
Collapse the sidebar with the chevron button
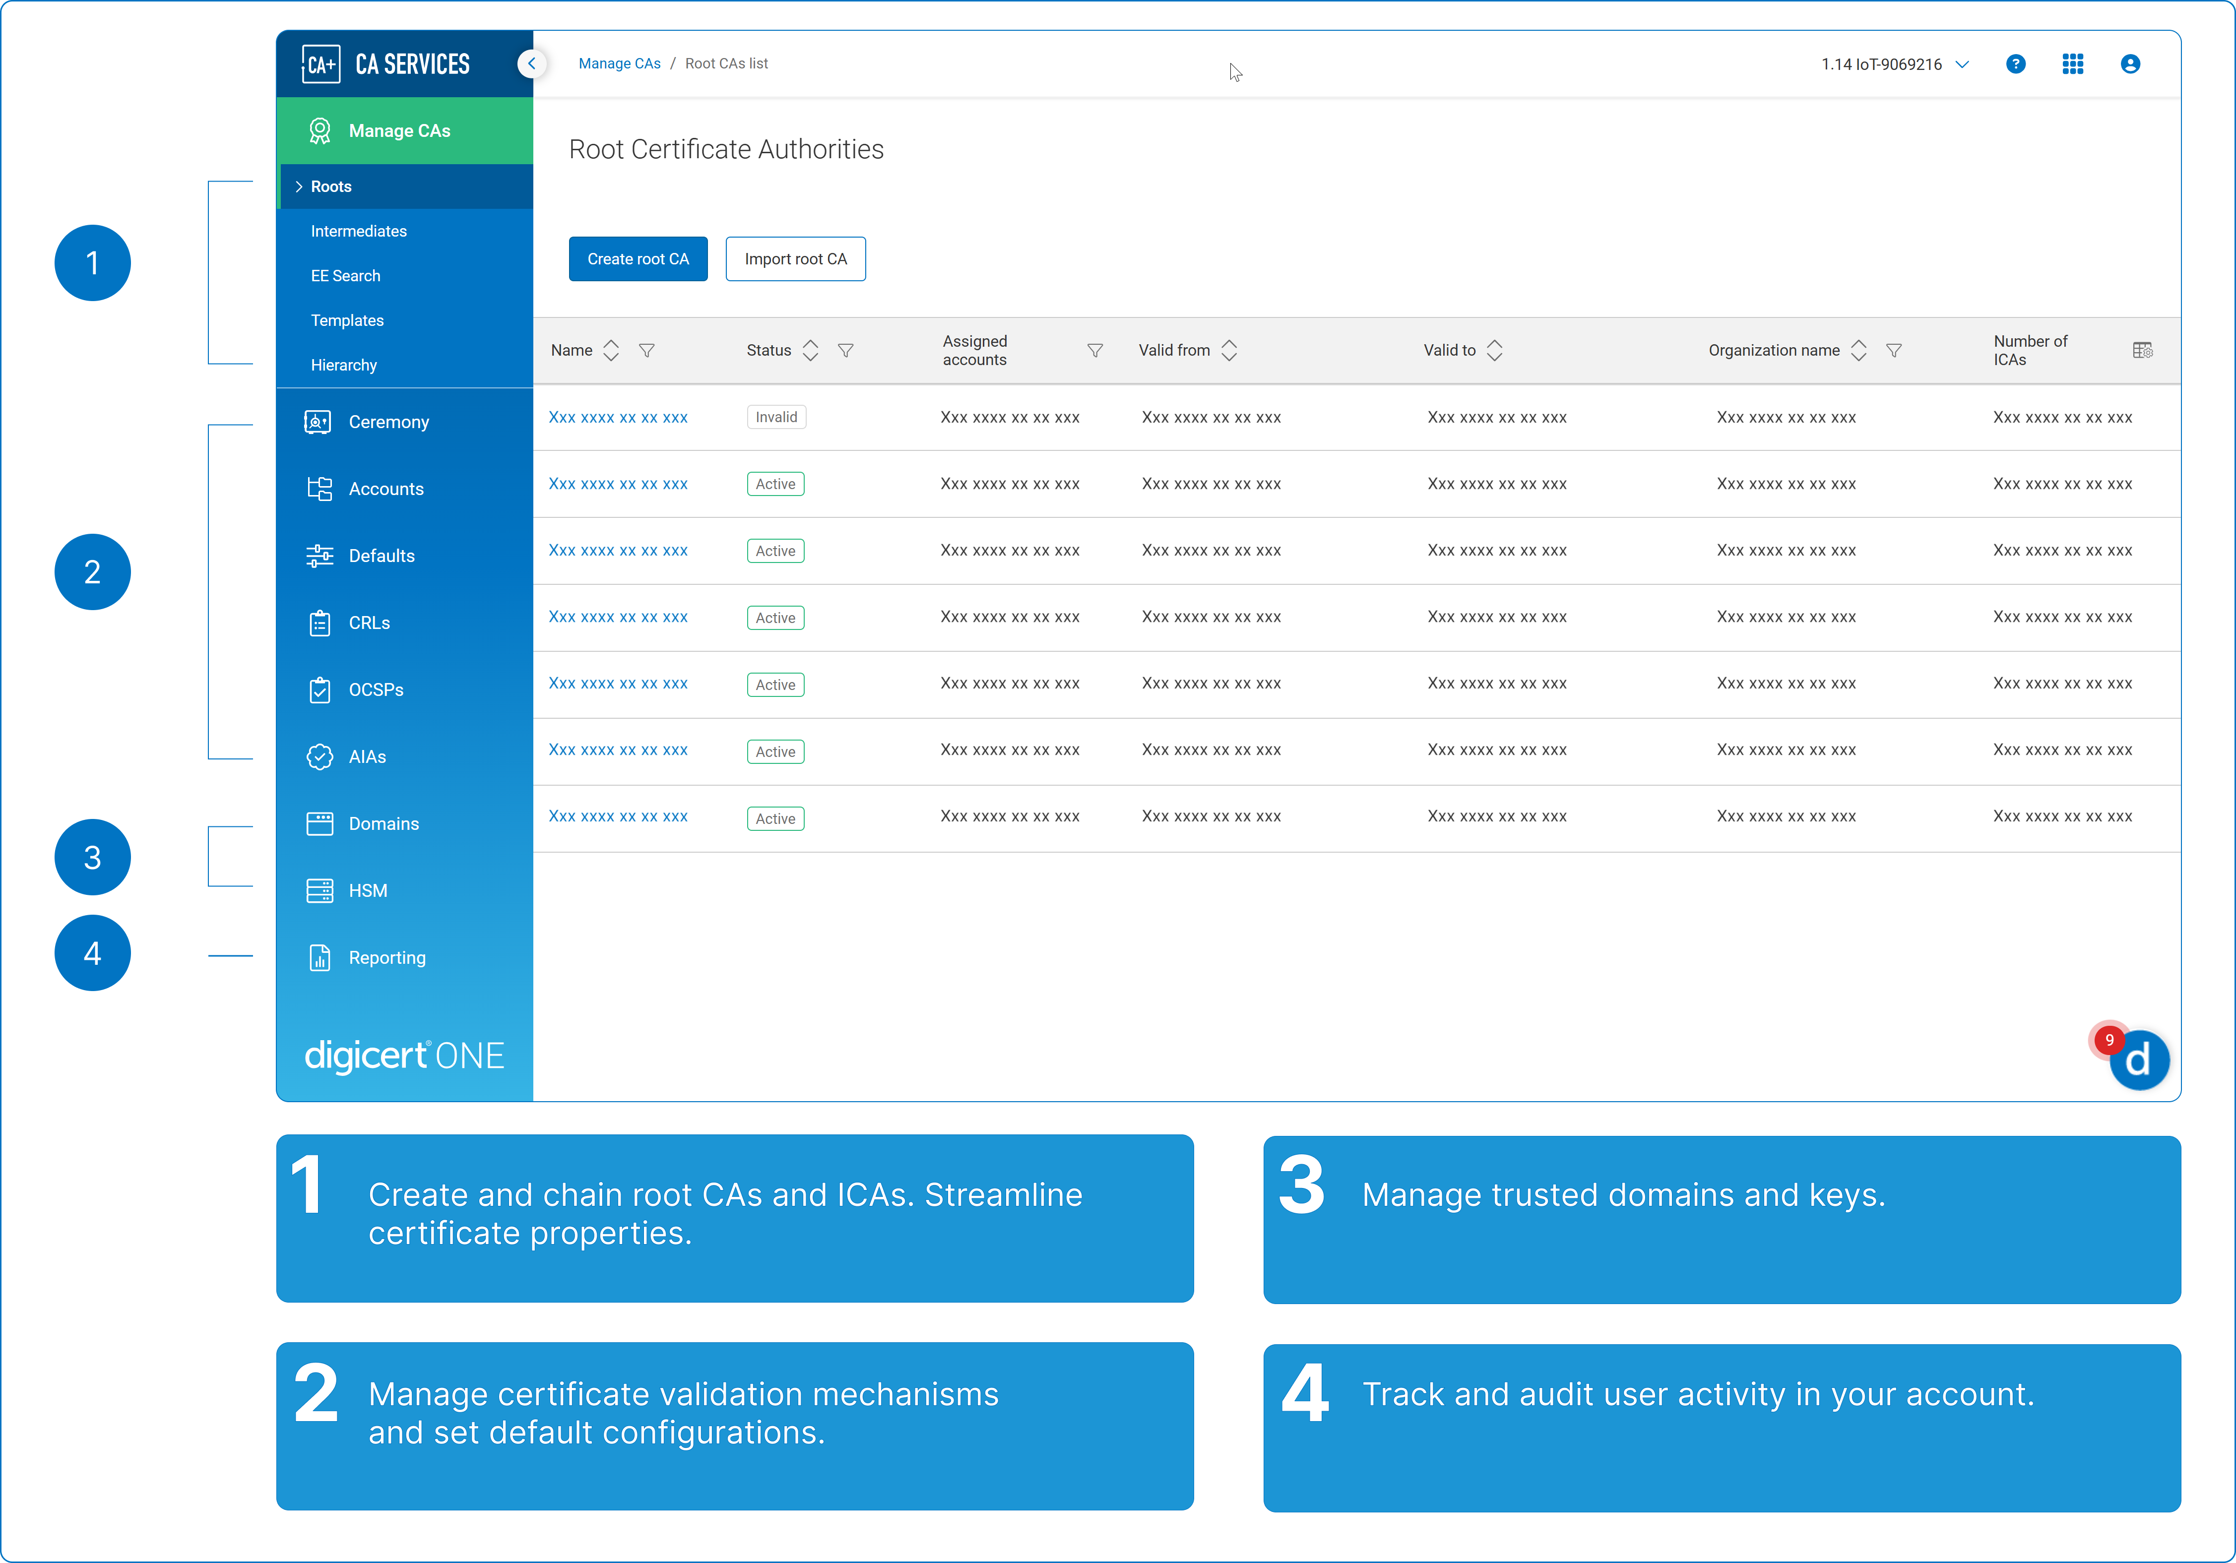click(x=532, y=64)
